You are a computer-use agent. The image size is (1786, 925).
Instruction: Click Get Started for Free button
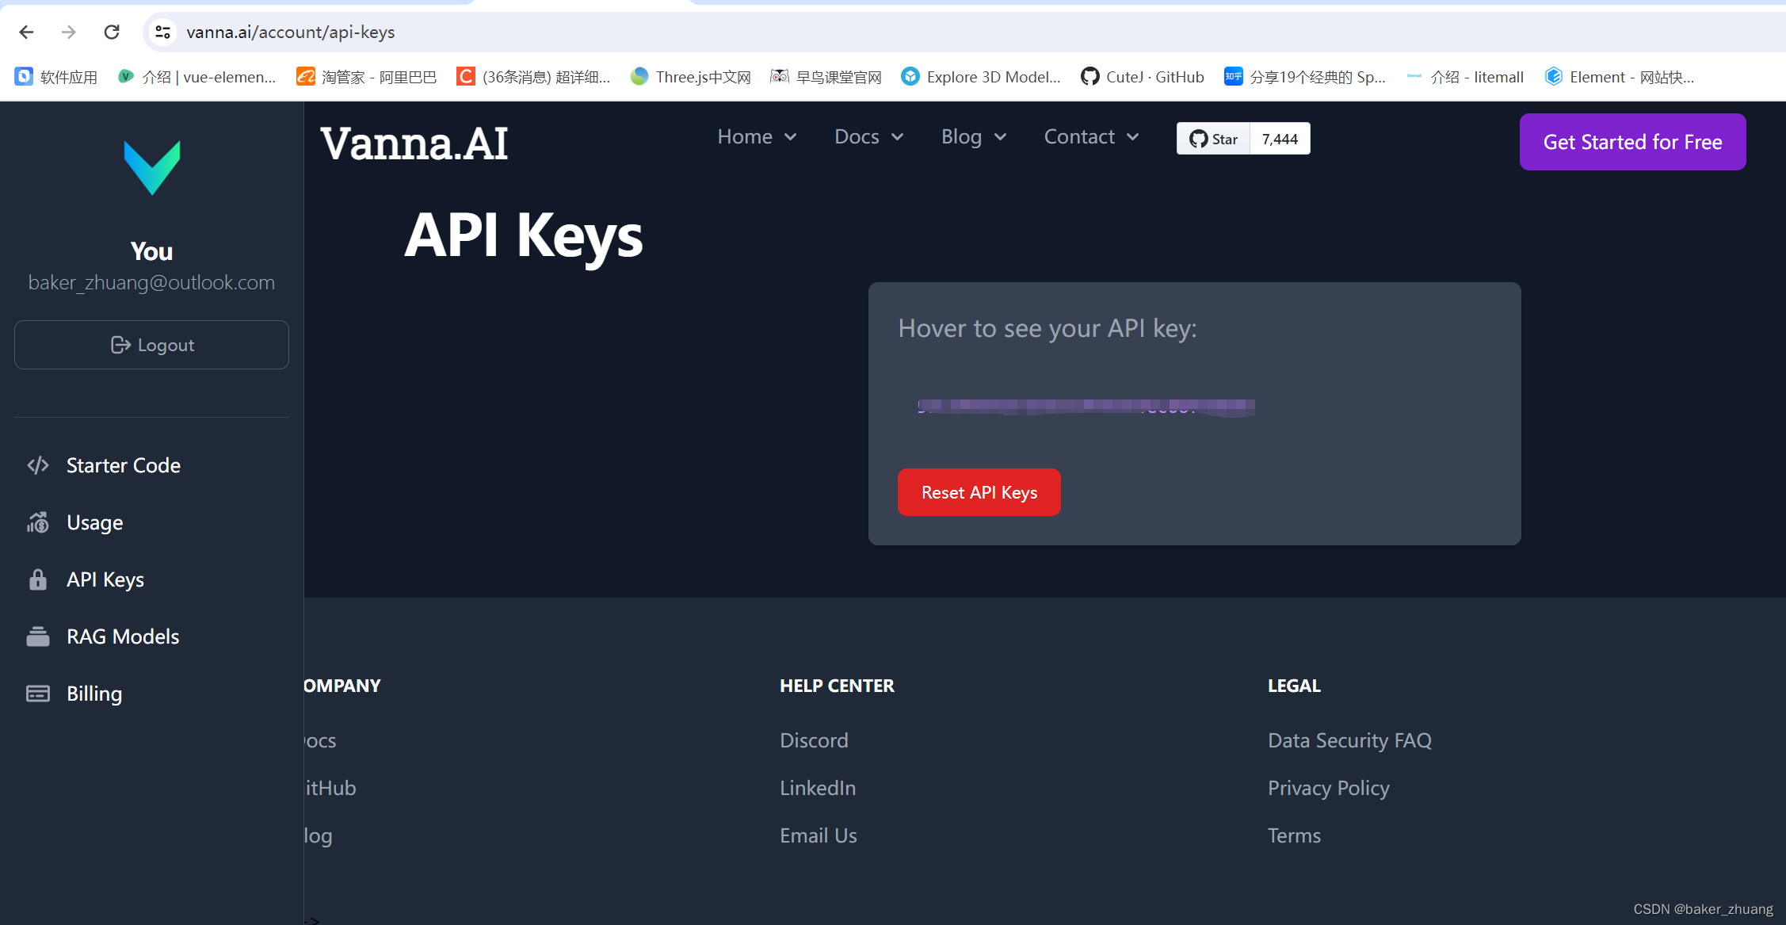pos(1632,142)
